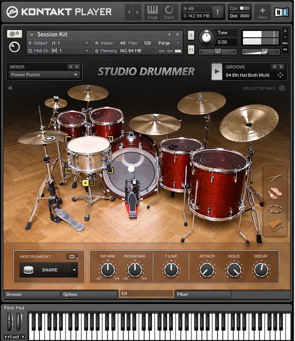Open the Power Punch mixer preset dropdown
Image resolution: width=295 pixels, height=341 pixels.
tap(44, 75)
